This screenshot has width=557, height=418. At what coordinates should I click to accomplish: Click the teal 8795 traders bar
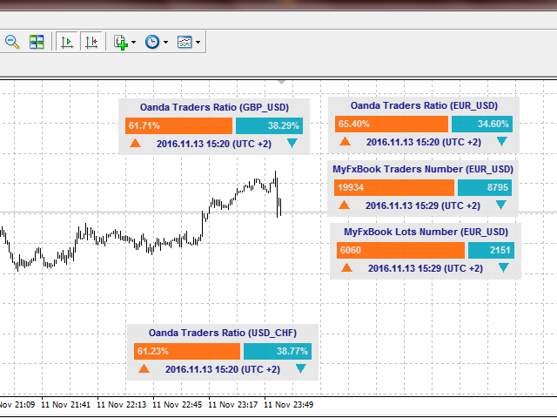pos(485,188)
